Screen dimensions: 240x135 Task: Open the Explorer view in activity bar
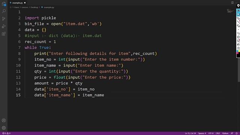[x=4, y=4]
